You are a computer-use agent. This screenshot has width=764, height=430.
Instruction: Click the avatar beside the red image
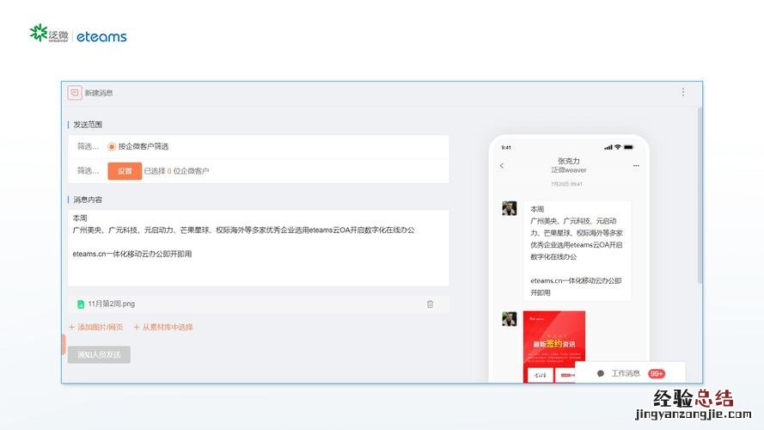click(509, 319)
